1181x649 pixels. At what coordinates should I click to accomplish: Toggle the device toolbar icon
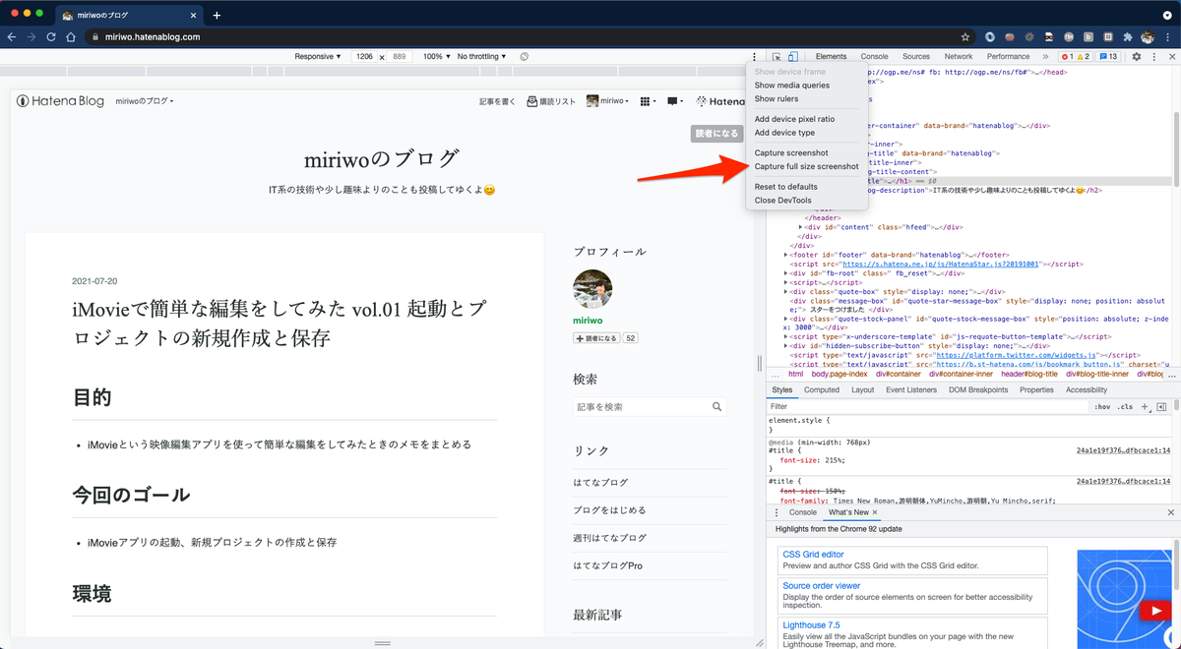coord(792,57)
